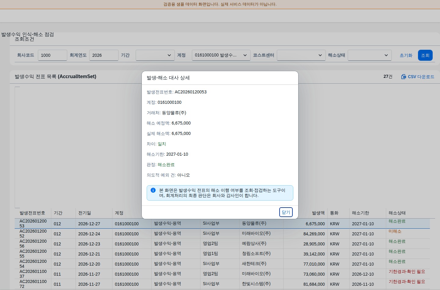Click 판정 value 해소완료 in dialog
The image size is (440, 290).
(x=166, y=165)
